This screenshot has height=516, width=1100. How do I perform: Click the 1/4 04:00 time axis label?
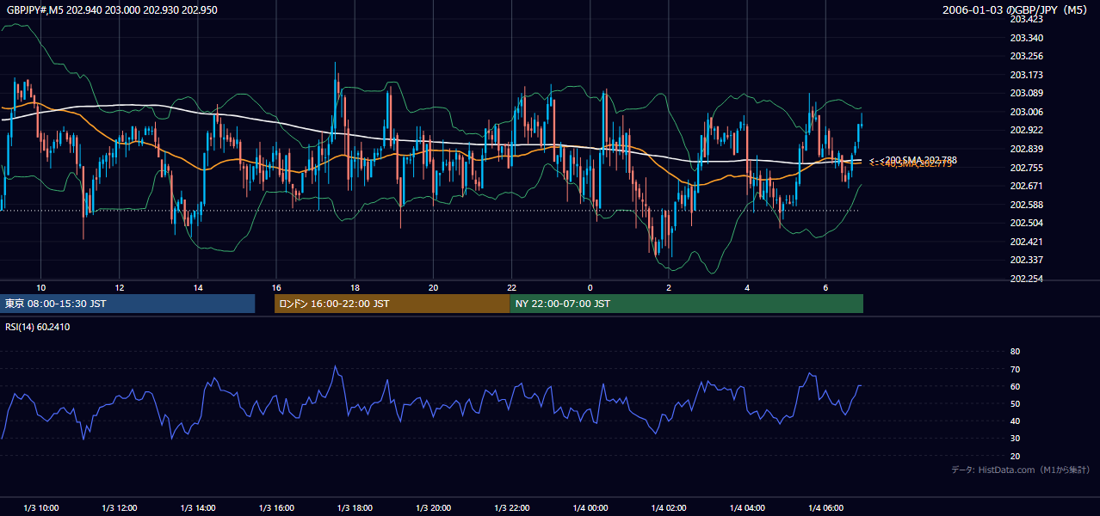747,508
